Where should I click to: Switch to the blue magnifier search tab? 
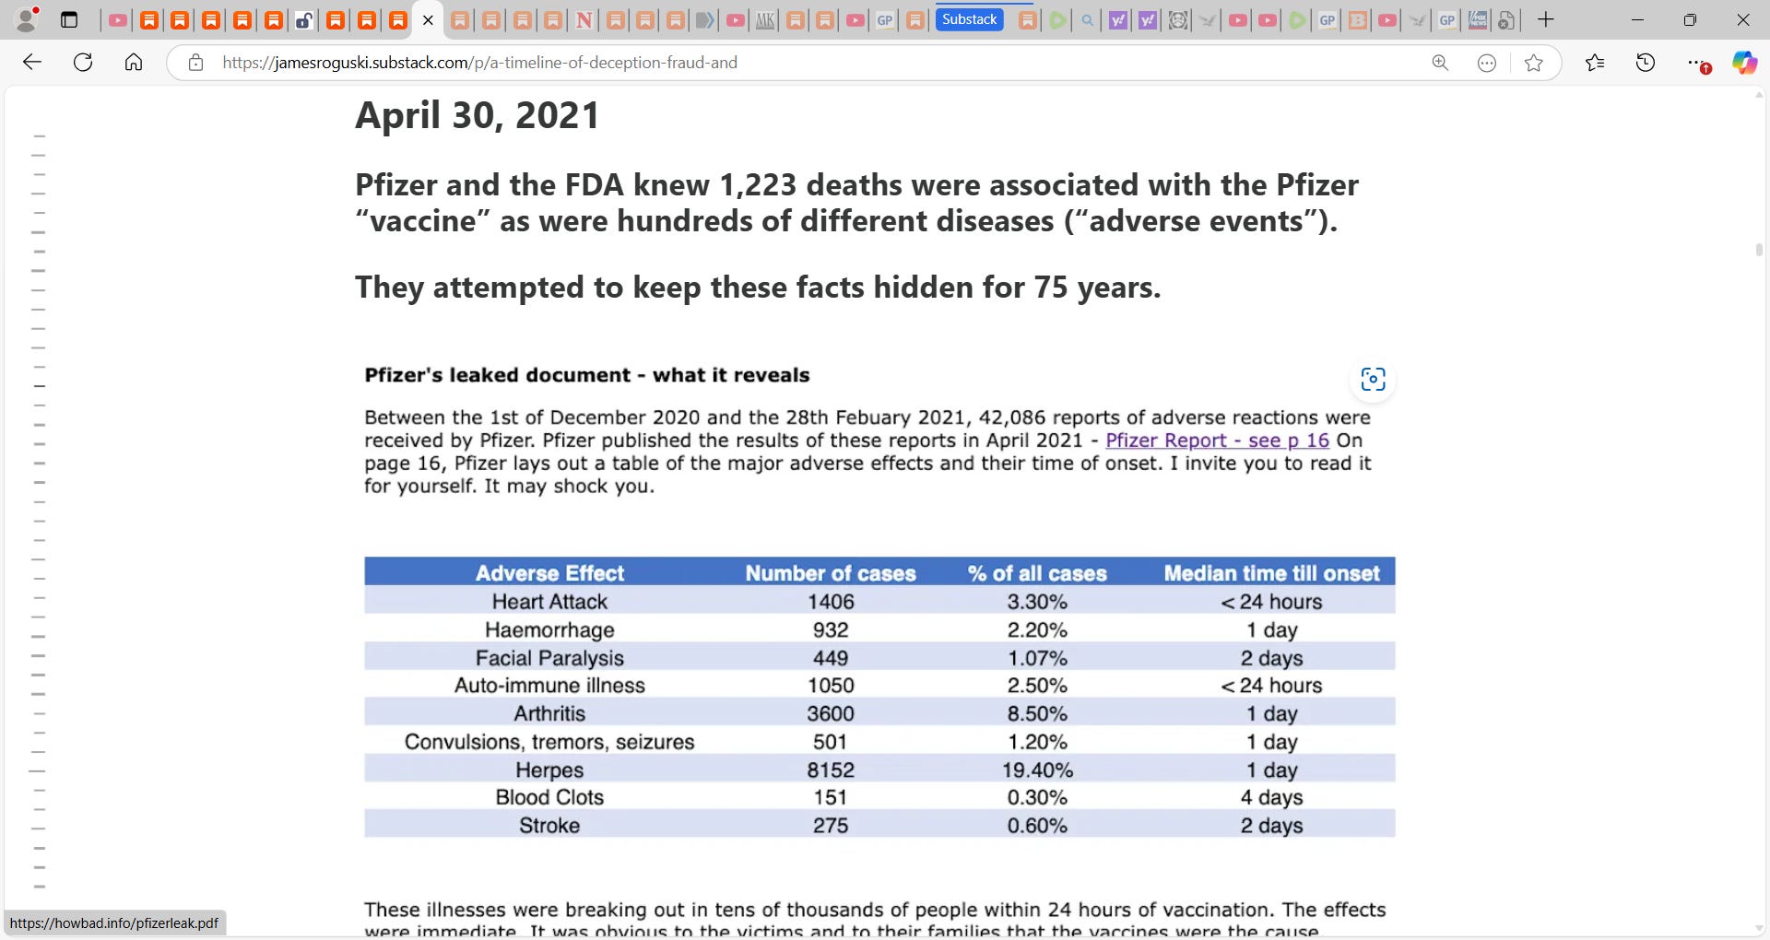[x=1088, y=19]
